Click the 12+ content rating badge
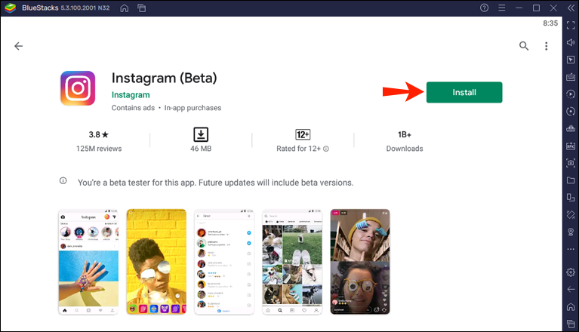 click(x=303, y=134)
